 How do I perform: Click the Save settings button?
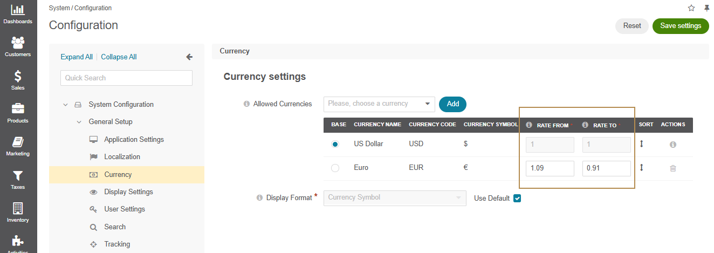681,26
